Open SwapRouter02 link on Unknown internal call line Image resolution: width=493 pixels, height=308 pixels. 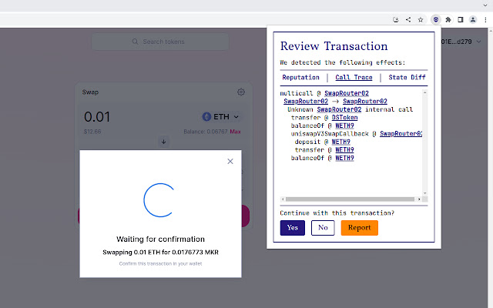339,109
